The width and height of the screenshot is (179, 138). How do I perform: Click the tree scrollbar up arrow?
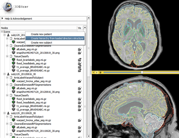point(85,28)
